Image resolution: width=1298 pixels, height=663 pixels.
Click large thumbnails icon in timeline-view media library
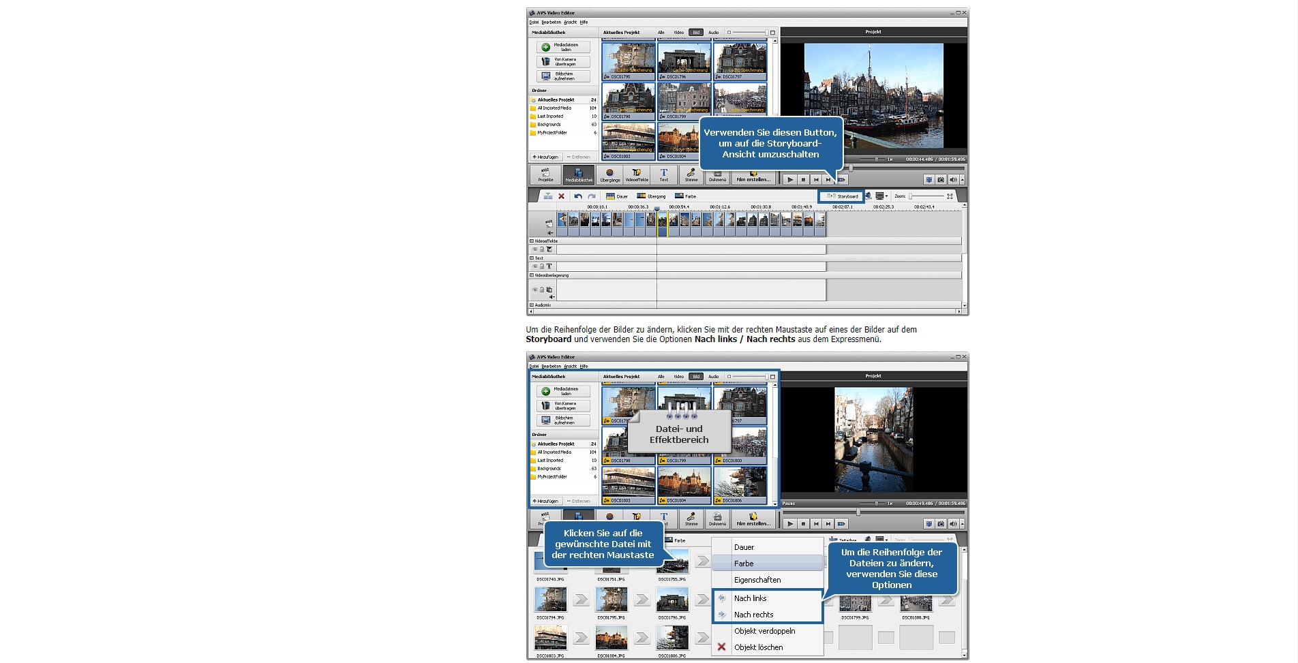772,33
